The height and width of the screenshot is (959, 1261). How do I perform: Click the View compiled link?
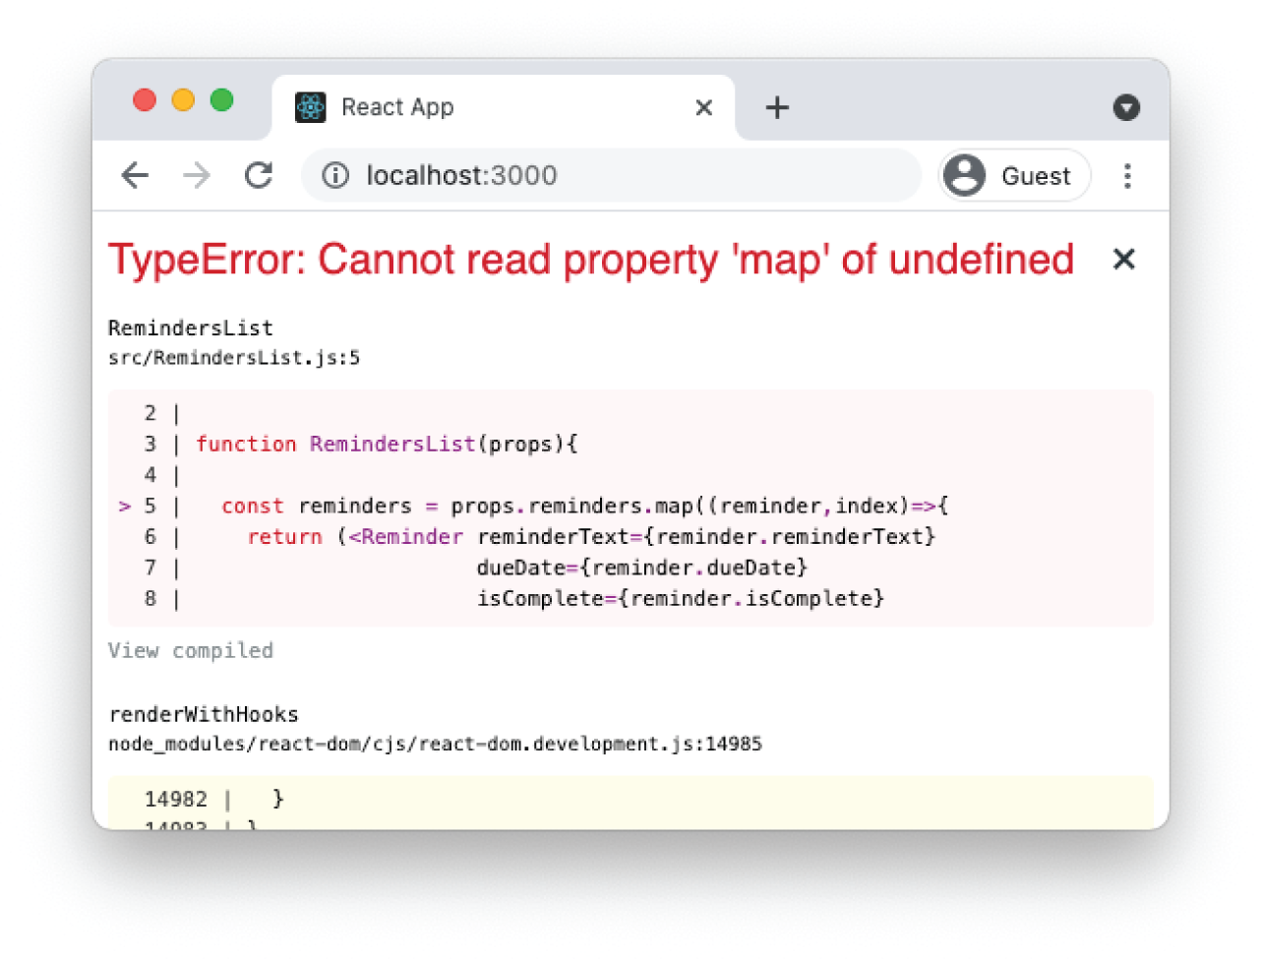191,650
